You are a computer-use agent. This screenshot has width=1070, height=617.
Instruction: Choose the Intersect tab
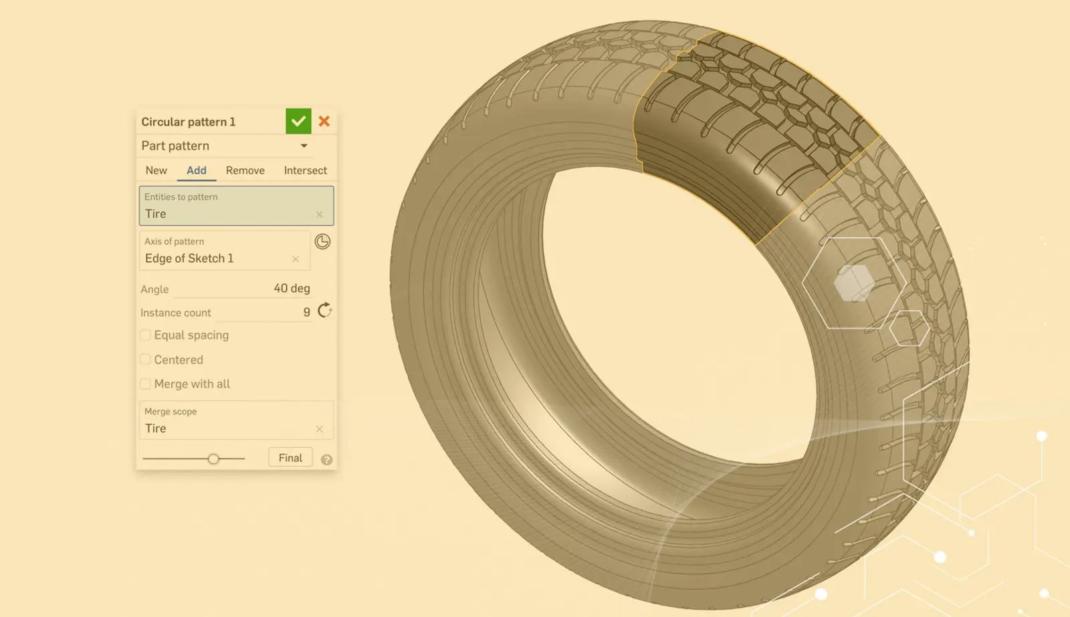[x=305, y=170]
